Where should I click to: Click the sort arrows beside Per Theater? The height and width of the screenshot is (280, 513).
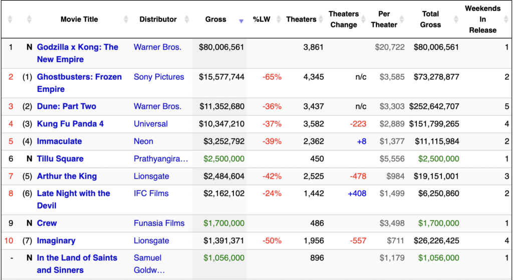(x=402, y=19)
